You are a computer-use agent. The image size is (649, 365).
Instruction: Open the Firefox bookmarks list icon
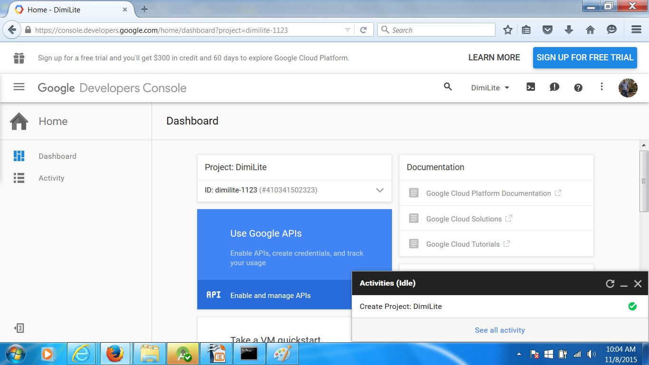(526, 30)
